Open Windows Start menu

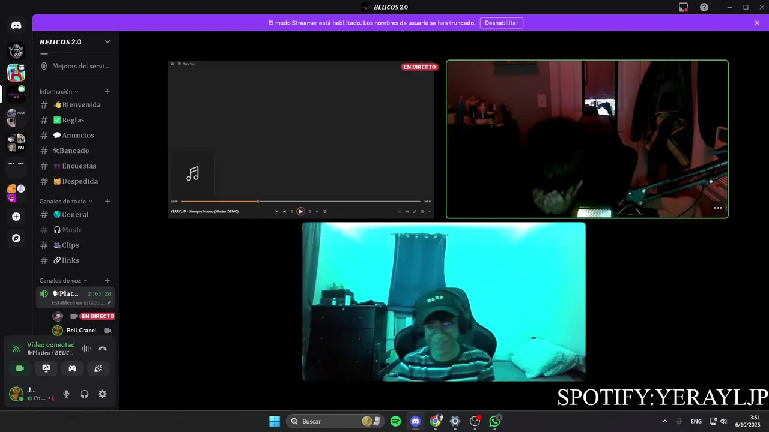pos(275,421)
